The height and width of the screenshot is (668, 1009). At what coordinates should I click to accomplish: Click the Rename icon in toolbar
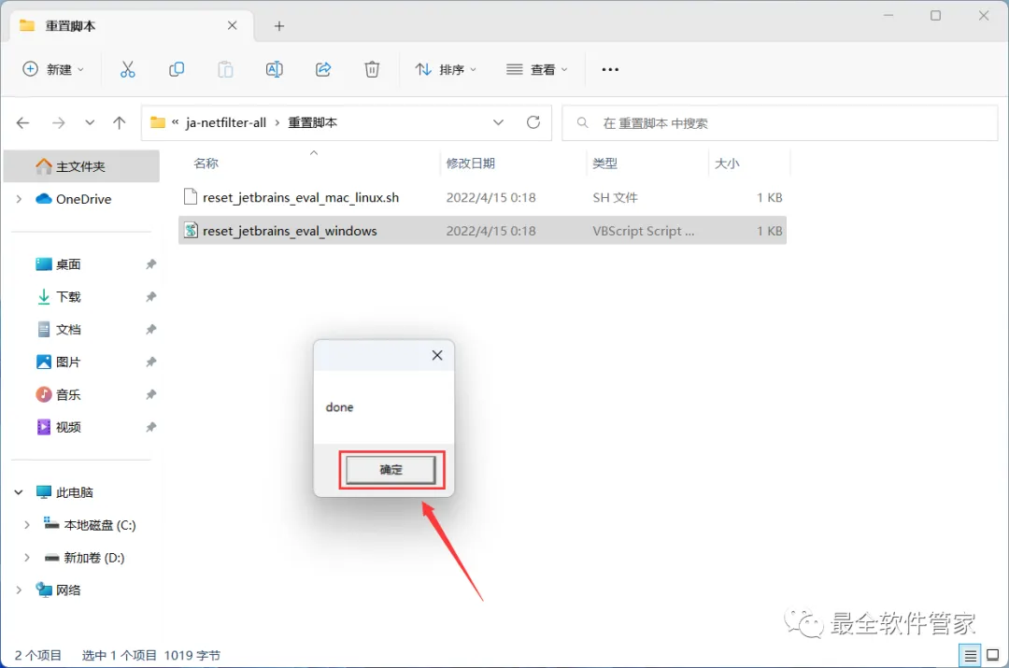pyautogui.click(x=274, y=69)
